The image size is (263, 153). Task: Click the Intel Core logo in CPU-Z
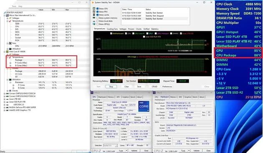144,106
